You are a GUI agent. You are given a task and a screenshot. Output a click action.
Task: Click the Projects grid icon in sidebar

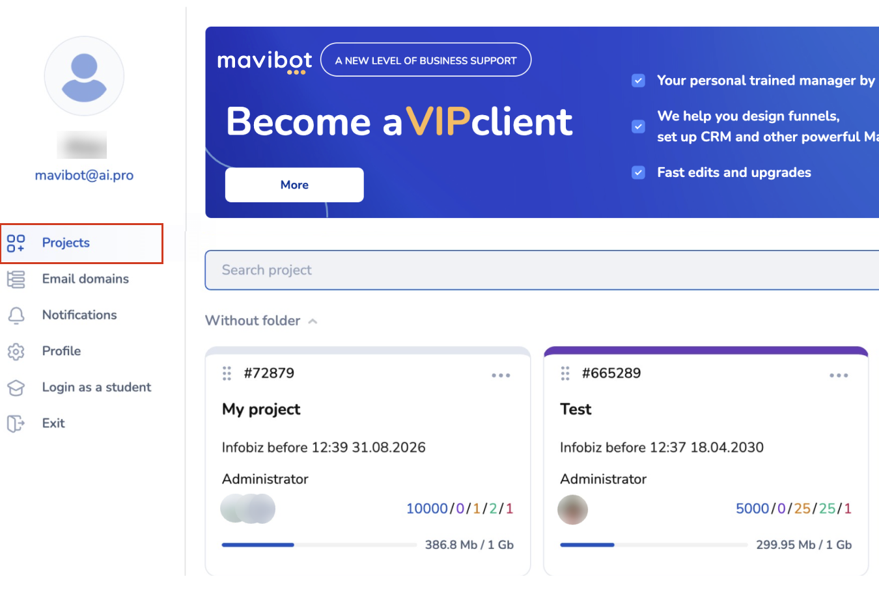point(16,243)
